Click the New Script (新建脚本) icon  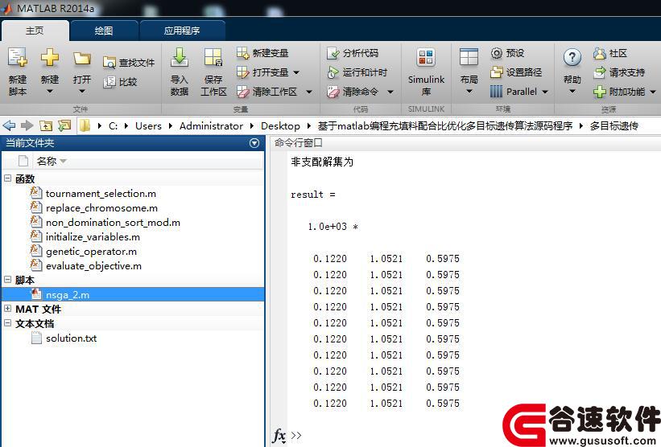tap(17, 58)
